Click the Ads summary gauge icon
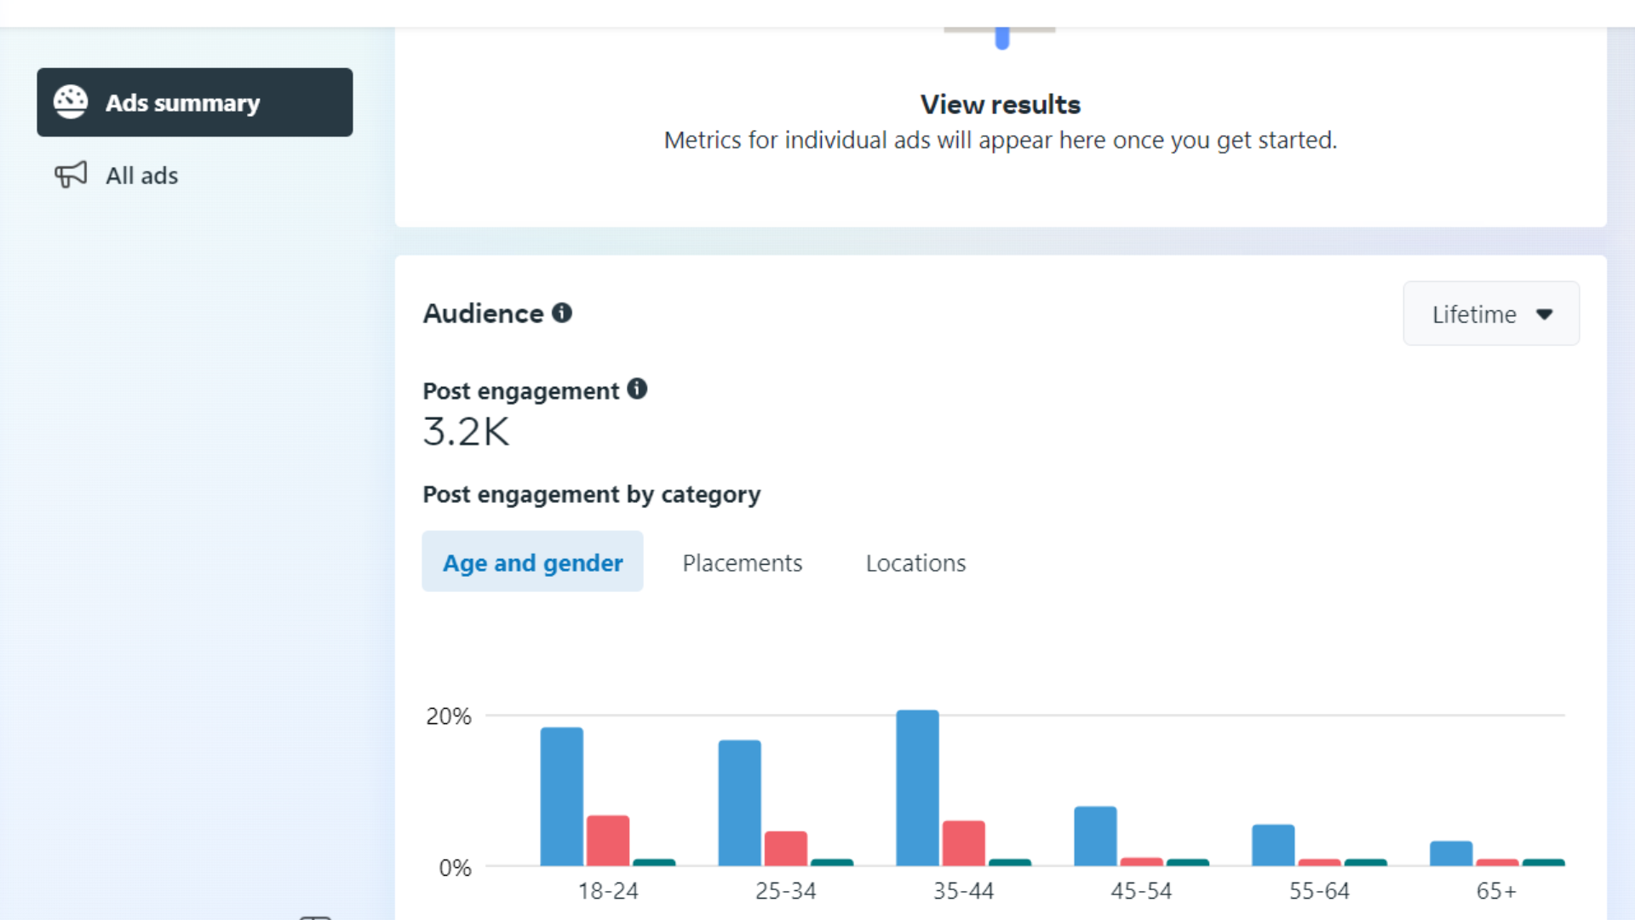Viewport: 1635px width, 920px height. [71, 102]
